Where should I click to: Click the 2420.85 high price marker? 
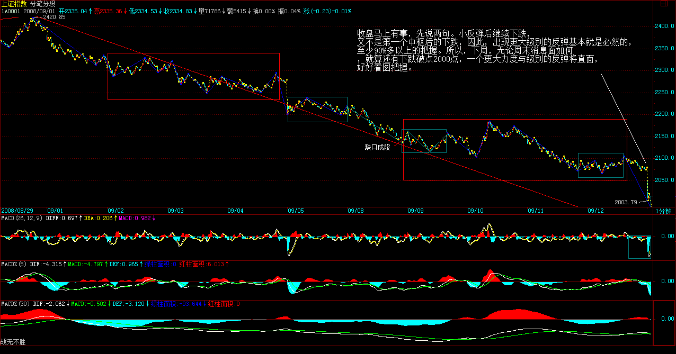click(55, 17)
